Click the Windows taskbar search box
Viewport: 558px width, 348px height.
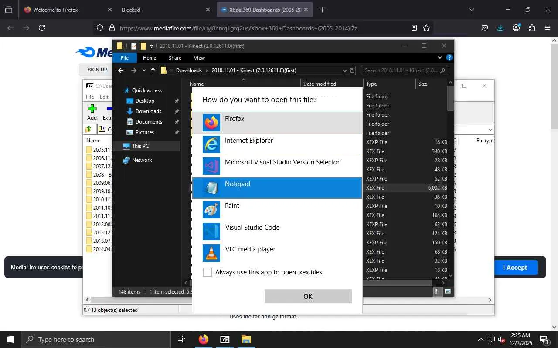[x=96, y=339]
